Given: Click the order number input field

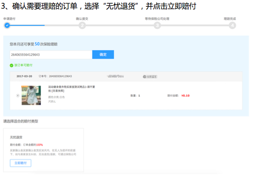Looking at the screenshot, I should coord(51,54).
